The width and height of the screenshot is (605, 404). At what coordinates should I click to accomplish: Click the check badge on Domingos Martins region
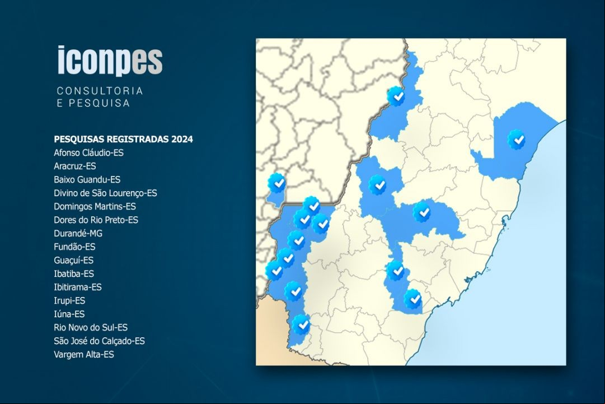(x=422, y=212)
